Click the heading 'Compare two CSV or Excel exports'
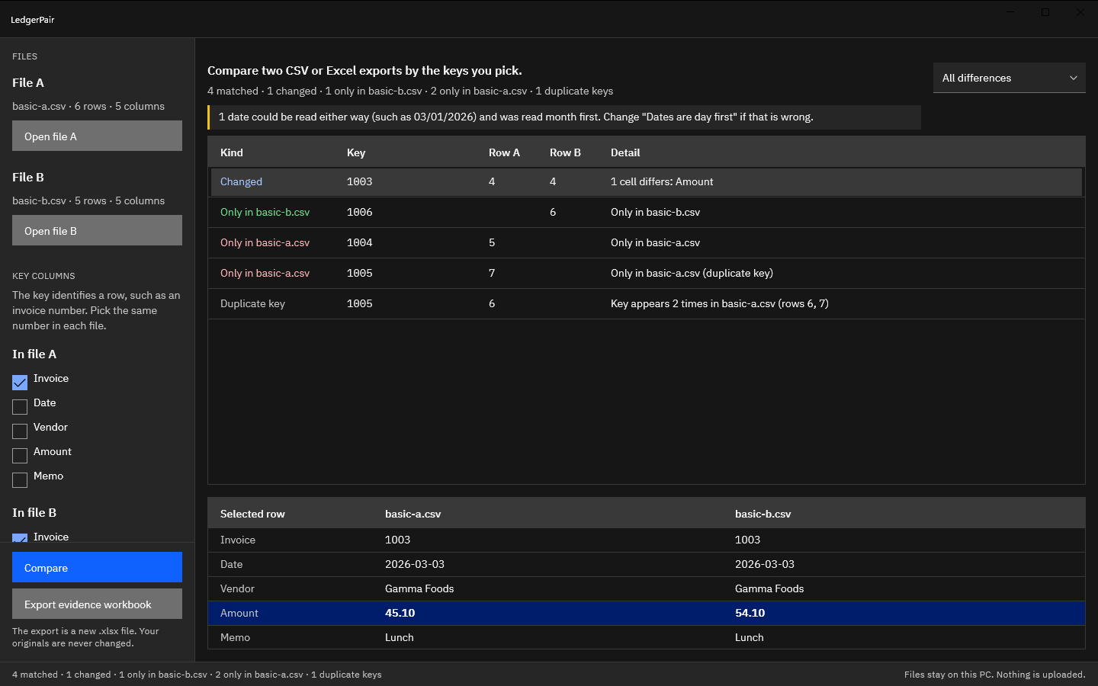Screen dimensions: 1098x686 pos(364,71)
